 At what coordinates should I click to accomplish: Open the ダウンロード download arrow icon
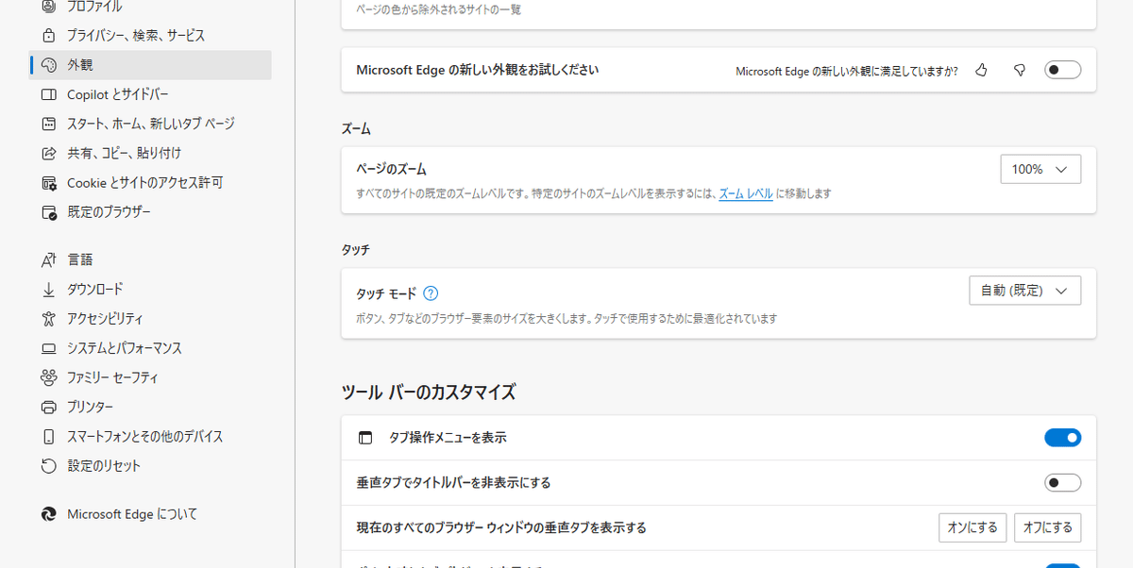(50, 289)
